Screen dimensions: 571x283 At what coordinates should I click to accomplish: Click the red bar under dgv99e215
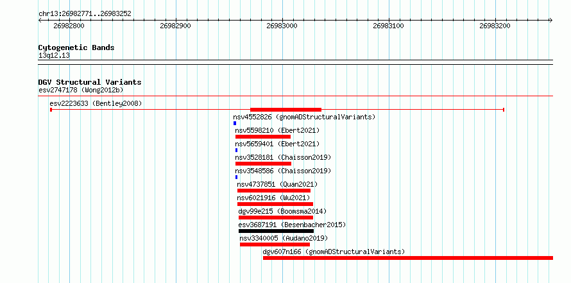point(276,218)
